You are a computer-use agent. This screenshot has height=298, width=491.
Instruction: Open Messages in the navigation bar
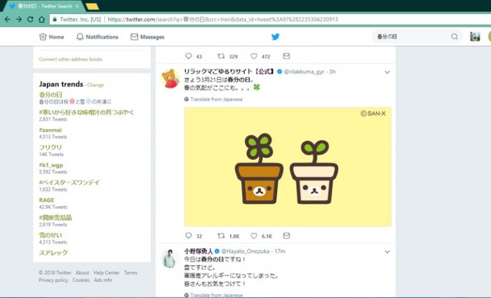coord(148,37)
